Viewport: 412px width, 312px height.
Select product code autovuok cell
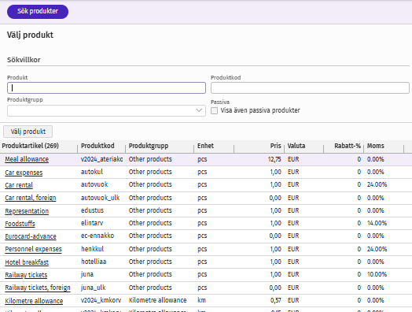point(94,184)
